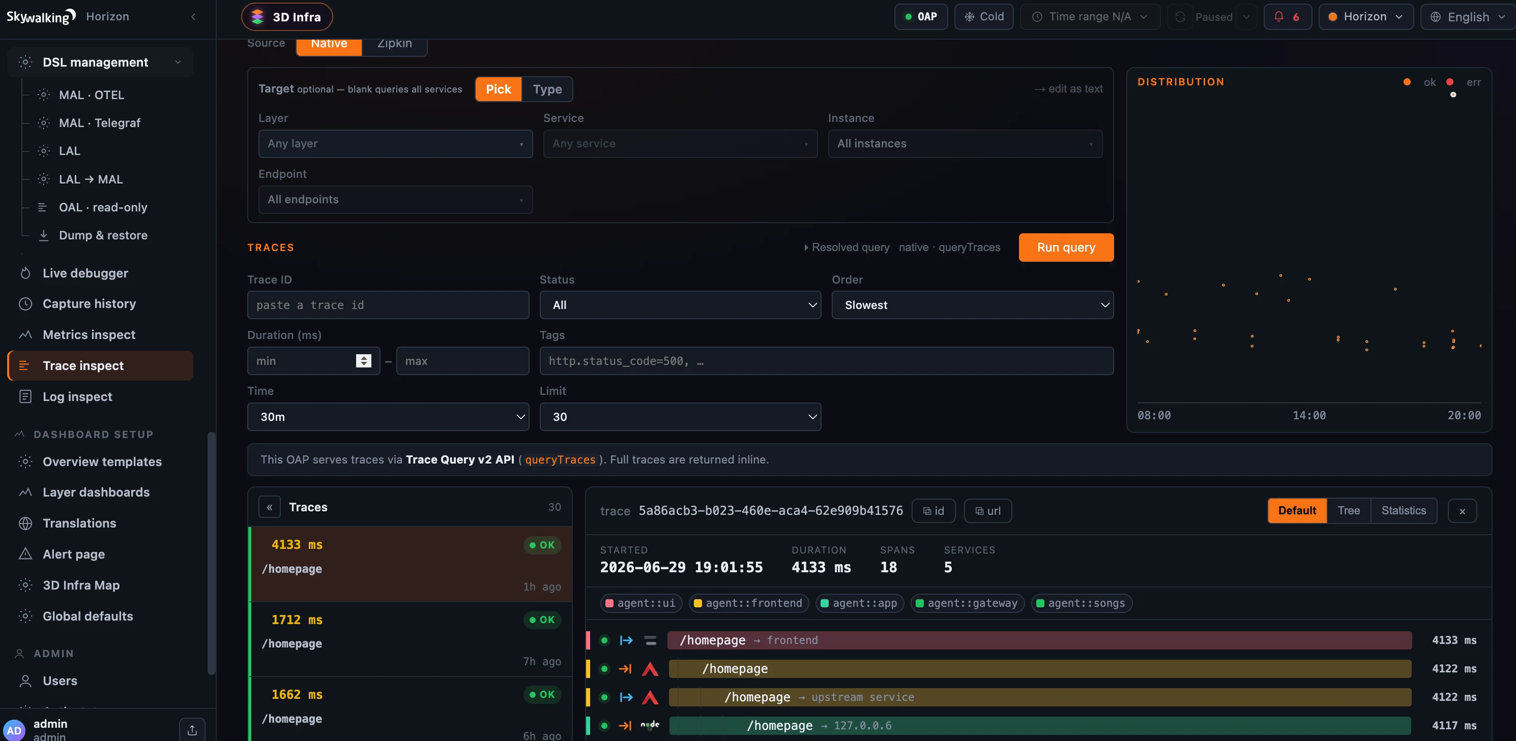This screenshot has height=741, width=1516.
Task: Open the Limit 30 dropdown
Action: click(680, 417)
